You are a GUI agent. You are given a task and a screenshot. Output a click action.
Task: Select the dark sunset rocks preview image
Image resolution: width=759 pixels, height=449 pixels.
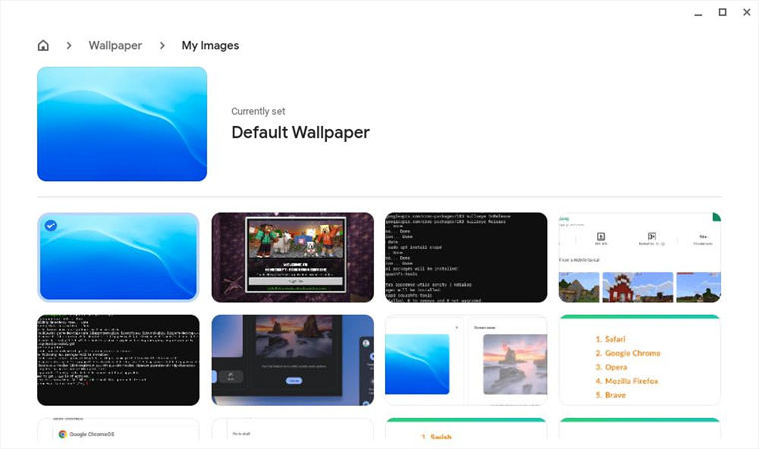click(292, 360)
